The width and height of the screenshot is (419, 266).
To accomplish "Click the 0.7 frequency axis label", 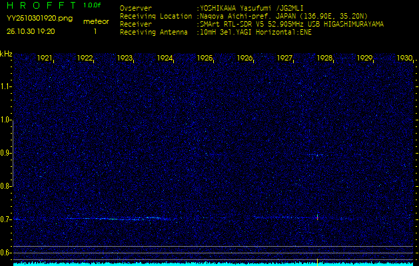I will tap(6, 219).
